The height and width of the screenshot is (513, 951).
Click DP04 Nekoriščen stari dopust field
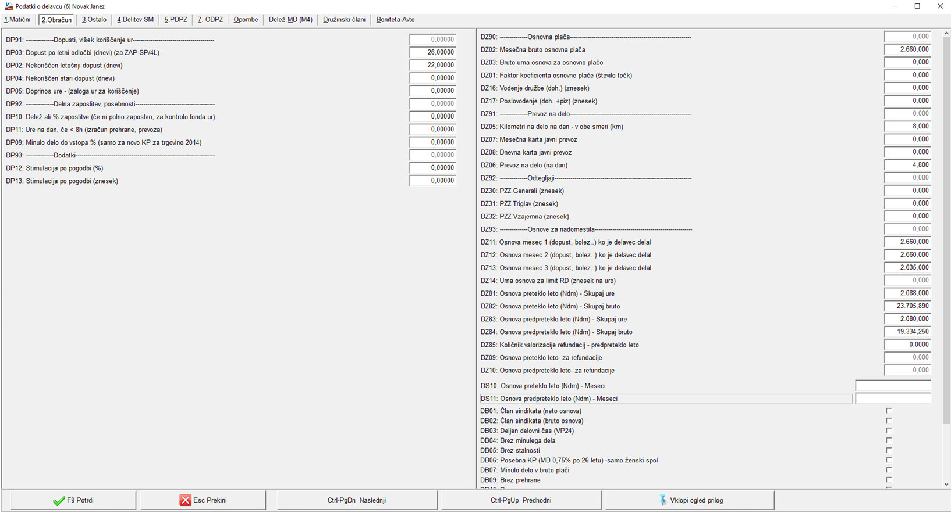coord(433,78)
